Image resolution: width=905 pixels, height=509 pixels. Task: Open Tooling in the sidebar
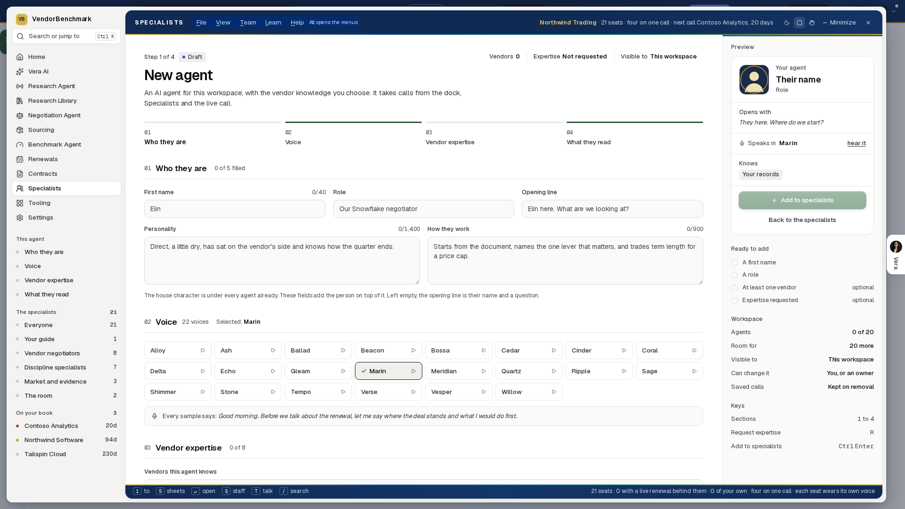point(66,203)
